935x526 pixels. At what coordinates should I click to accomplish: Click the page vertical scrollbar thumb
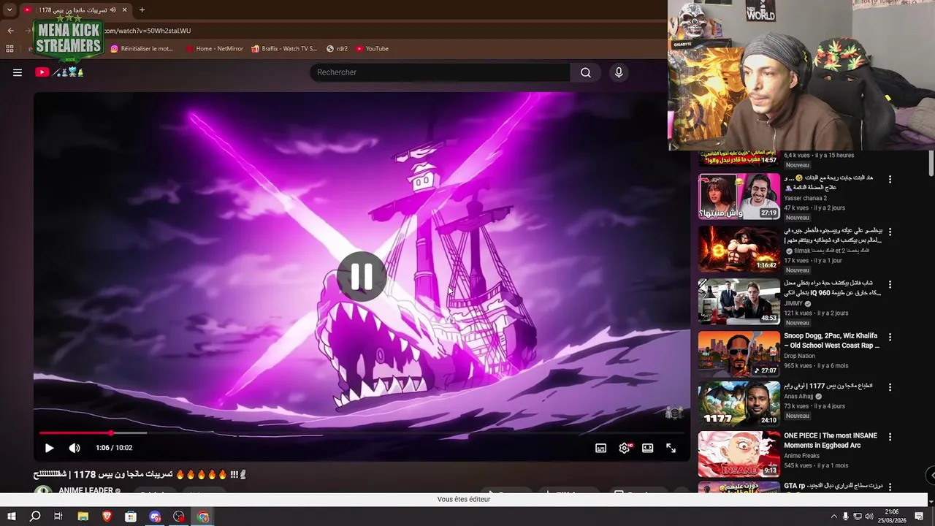tap(931, 163)
